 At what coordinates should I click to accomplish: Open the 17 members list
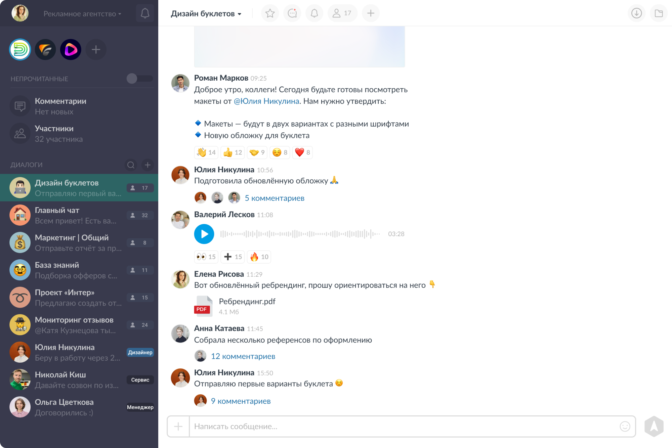pyautogui.click(x=342, y=13)
